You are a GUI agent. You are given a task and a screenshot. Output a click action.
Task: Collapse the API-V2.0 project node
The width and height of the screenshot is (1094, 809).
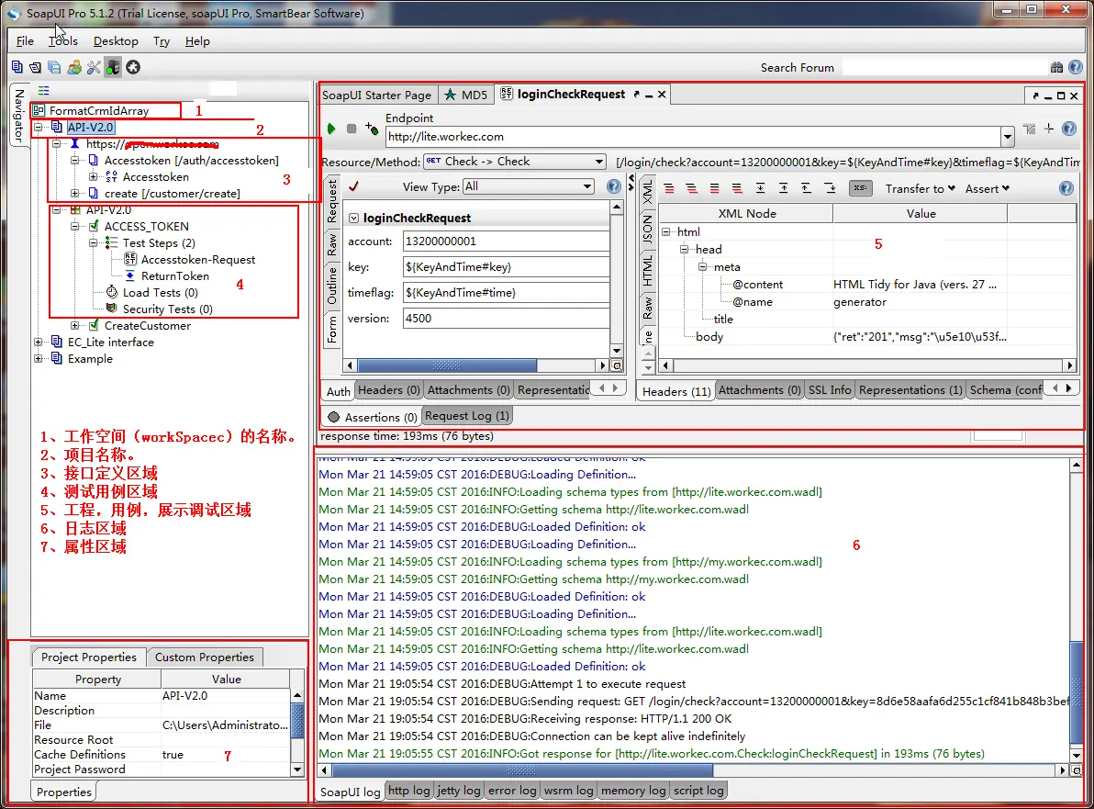[x=39, y=127]
